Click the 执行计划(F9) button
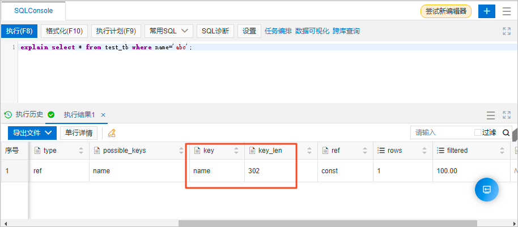Image resolution: width=518 pixels, height=227 pixels. tap(116, 31)
